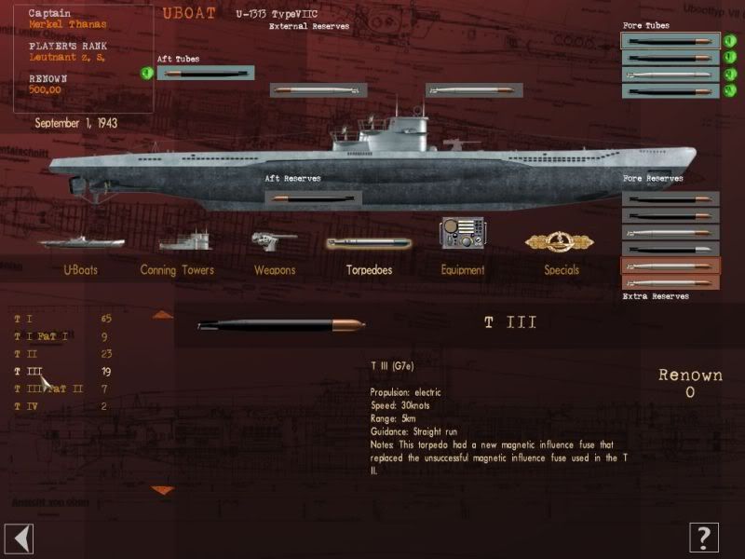The height and width of the screenshot is (559, 745).
Task: Click the orange up arrow above torpedo list
Action: (162, 315)
